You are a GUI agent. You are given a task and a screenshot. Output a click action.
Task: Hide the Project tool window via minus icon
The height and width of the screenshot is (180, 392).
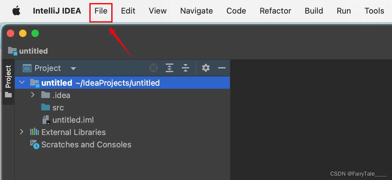[x=222, y=68]
